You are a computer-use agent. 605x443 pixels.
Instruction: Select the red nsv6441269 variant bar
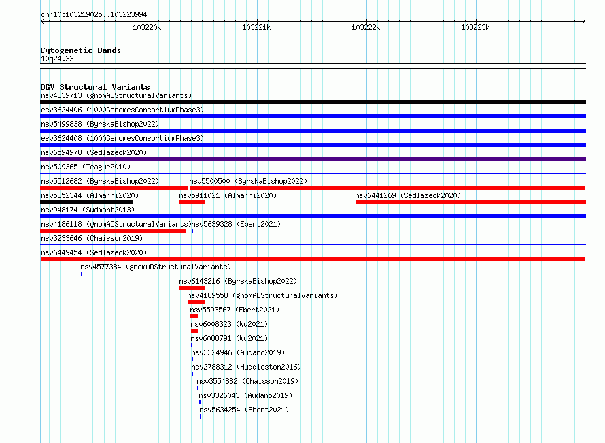tap(470, 202)
